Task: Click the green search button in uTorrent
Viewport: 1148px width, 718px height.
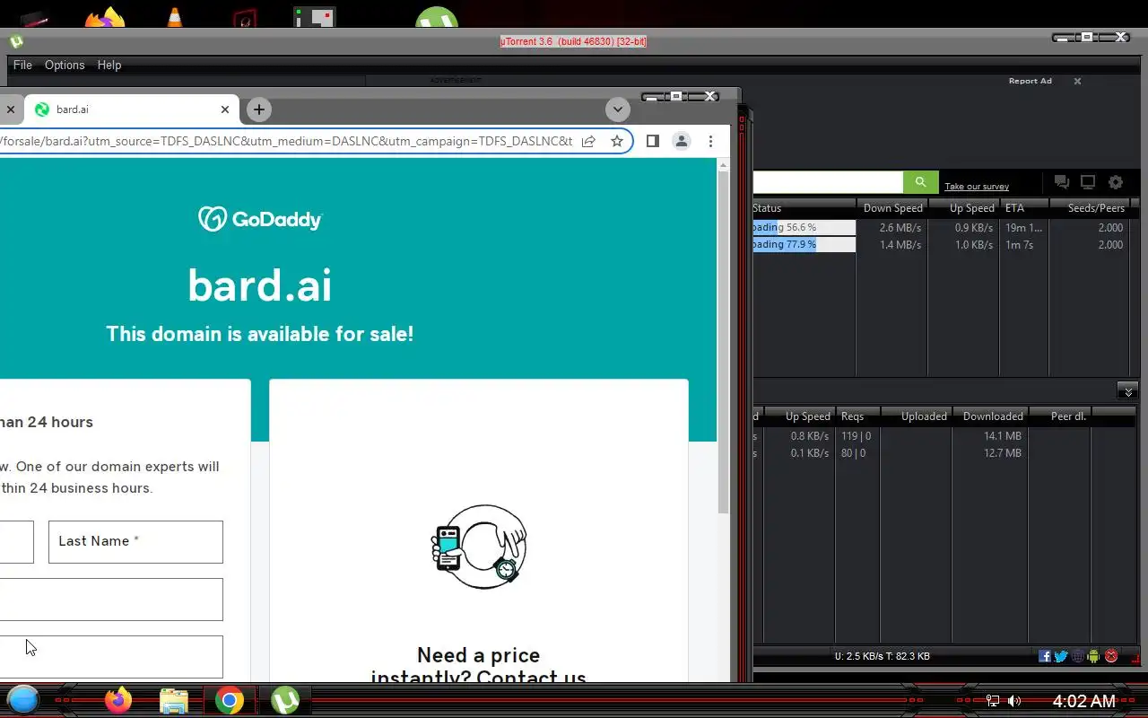Action: point(920,182)
